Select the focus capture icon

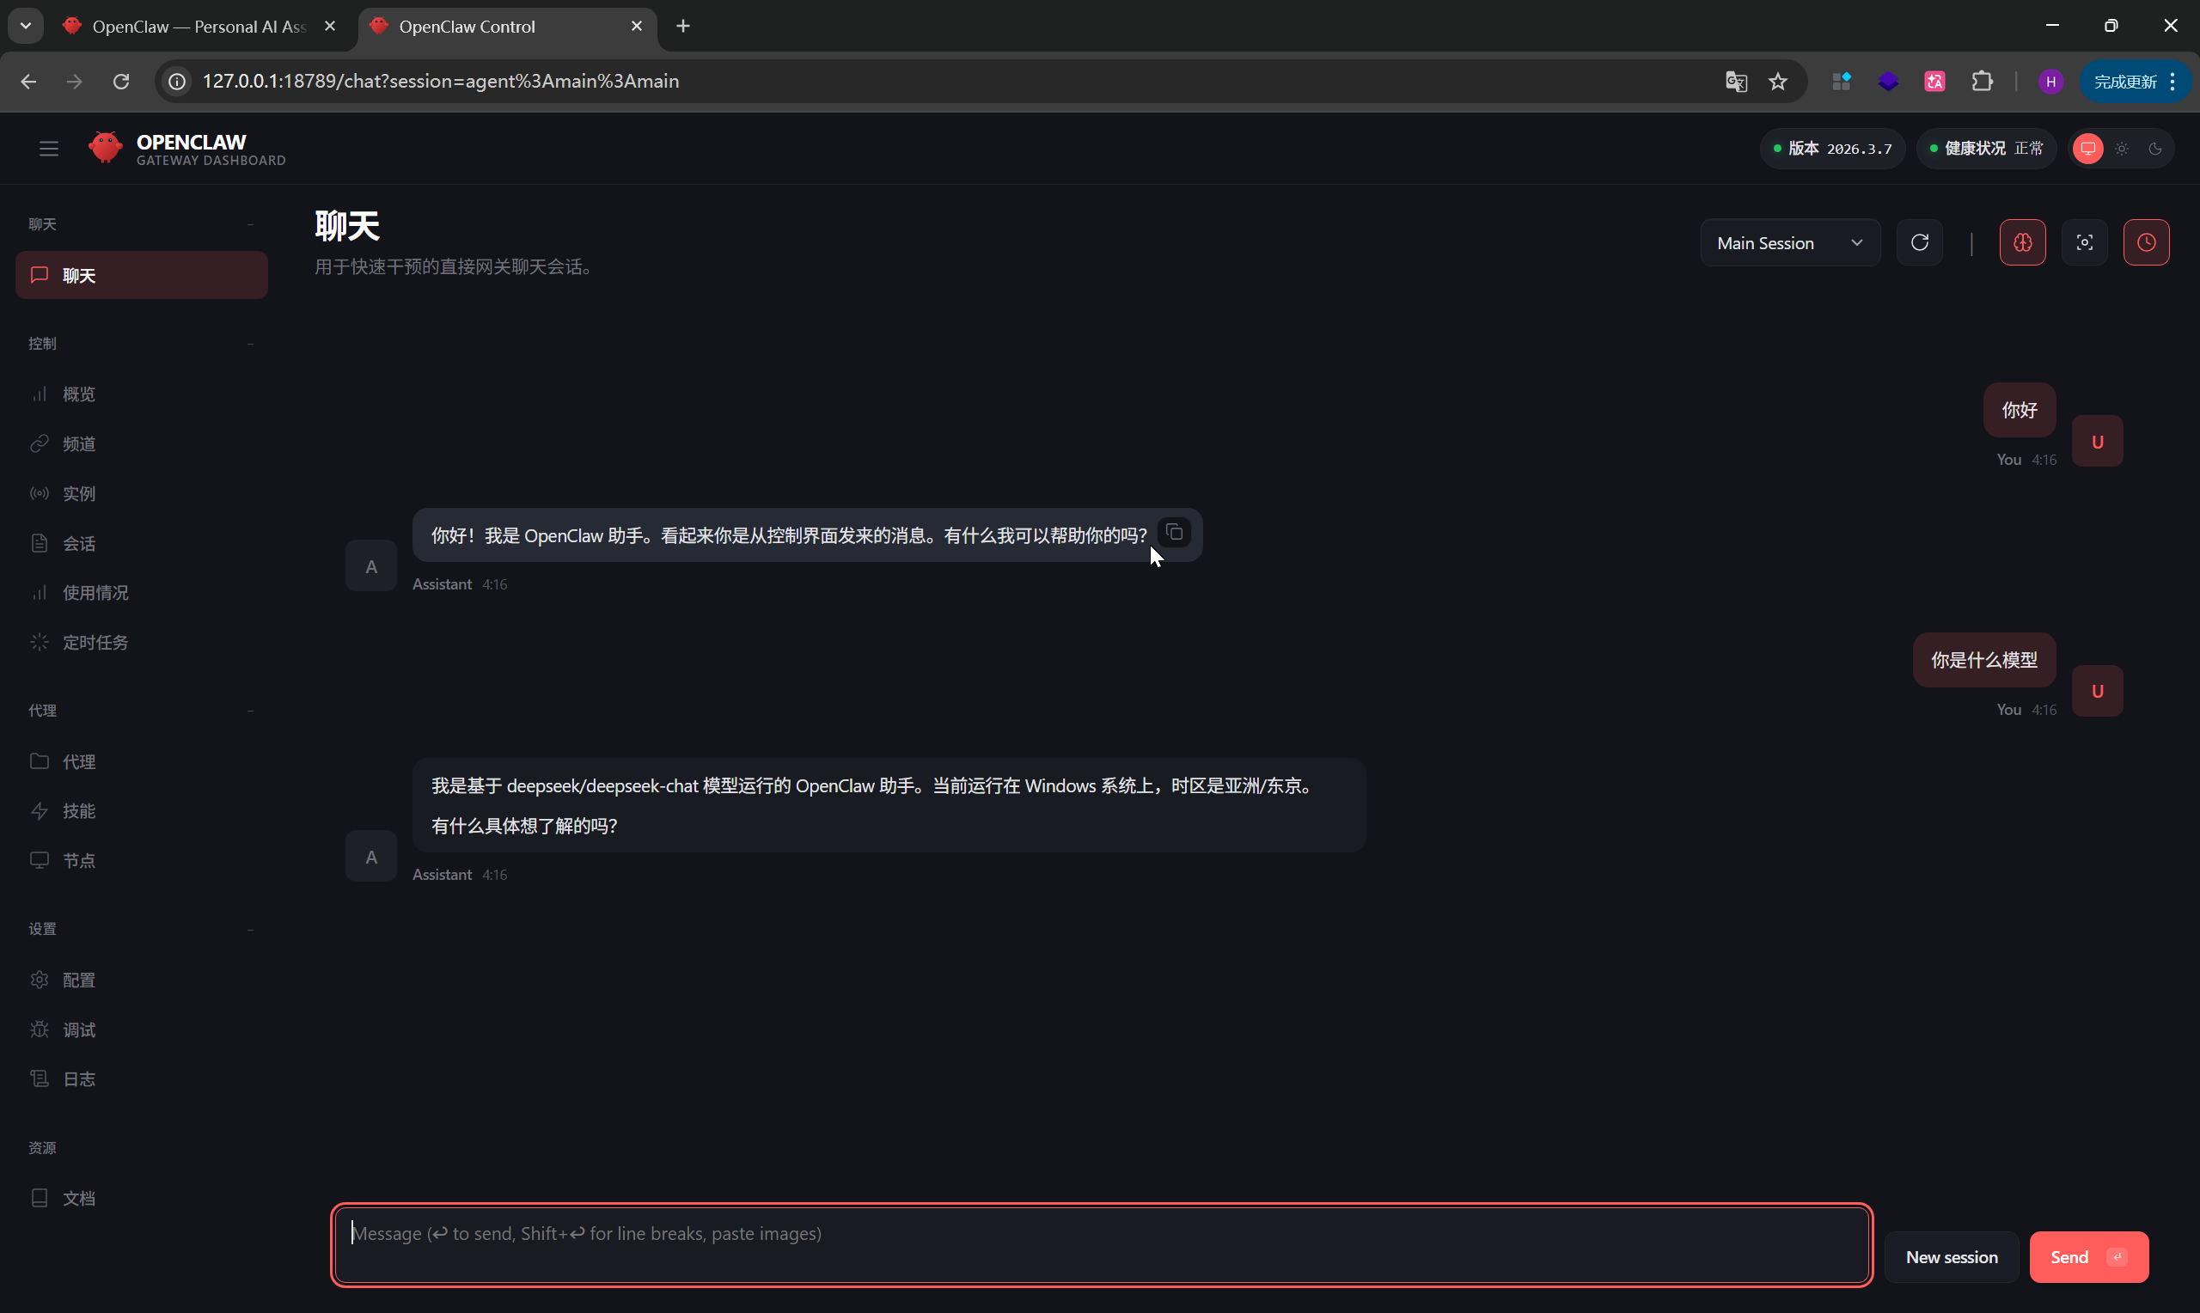[2084, 241]
